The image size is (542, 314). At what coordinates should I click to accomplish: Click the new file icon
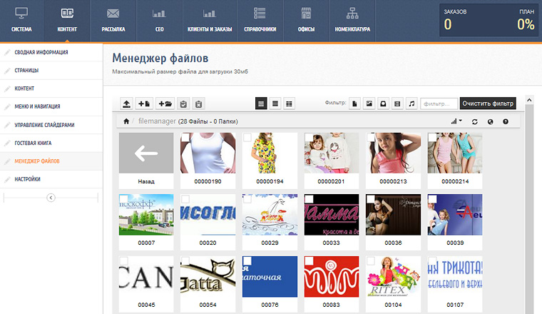(145, 103)
